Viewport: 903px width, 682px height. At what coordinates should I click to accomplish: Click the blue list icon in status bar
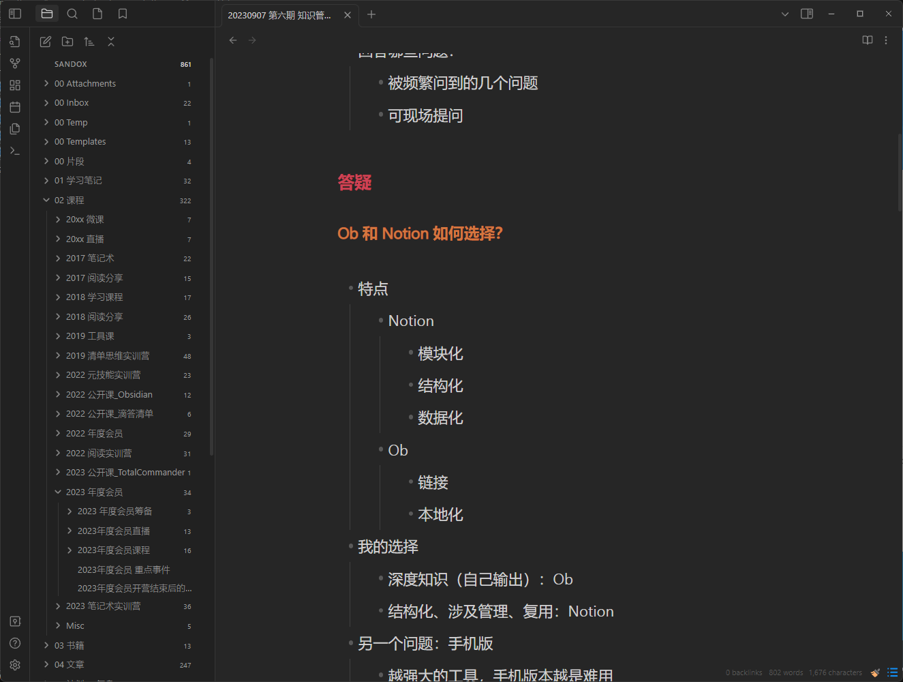tap(892, 672)
